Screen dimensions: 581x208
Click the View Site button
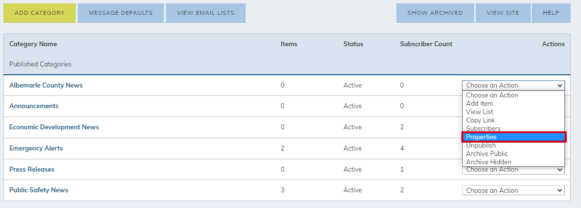tap(503, 13)
